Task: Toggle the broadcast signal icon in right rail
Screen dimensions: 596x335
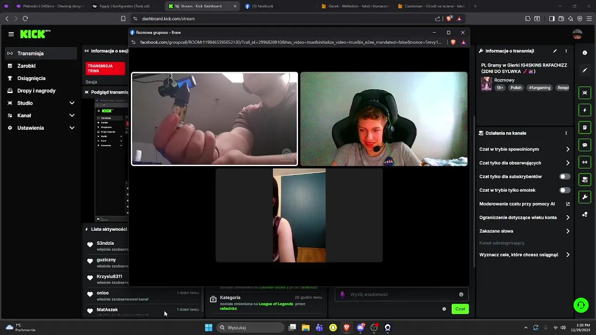Action: click(585, 162)
